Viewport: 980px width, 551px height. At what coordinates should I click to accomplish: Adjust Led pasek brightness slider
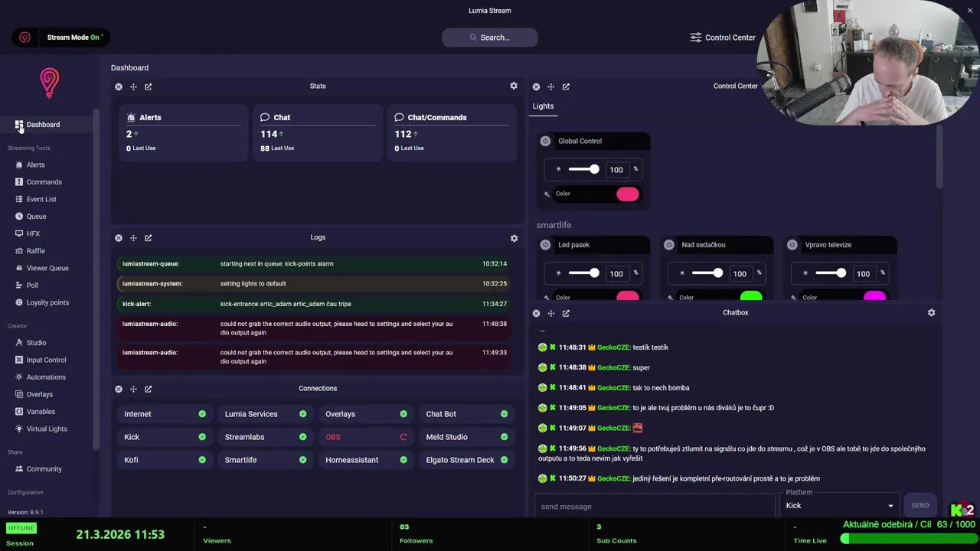583,273
